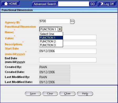Log Off from the application
Image resolution: width=118 pixels, height=103 pixels.
107,4
